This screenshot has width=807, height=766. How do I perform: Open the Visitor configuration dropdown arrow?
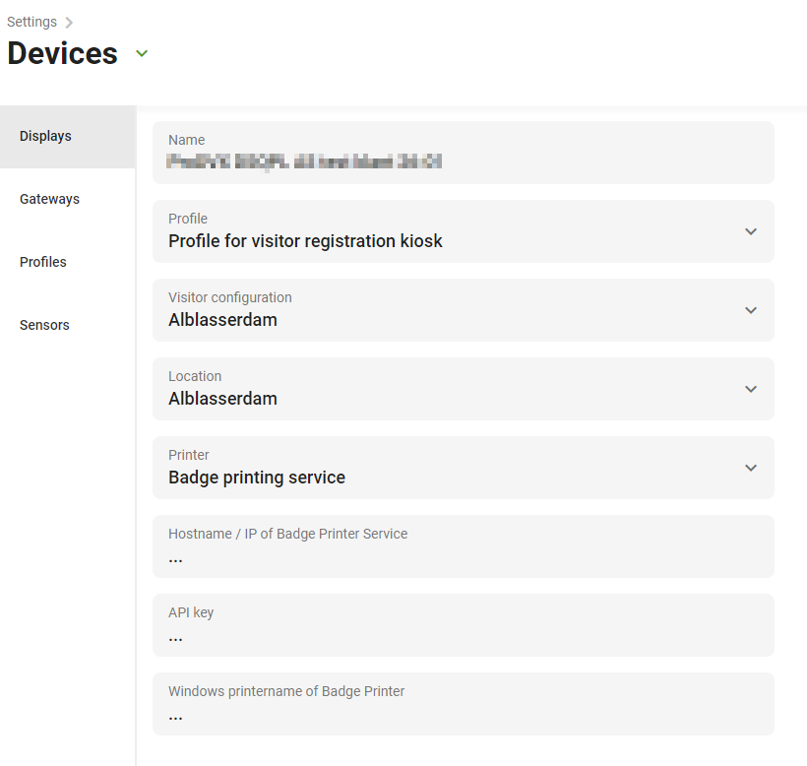(751, 310)
